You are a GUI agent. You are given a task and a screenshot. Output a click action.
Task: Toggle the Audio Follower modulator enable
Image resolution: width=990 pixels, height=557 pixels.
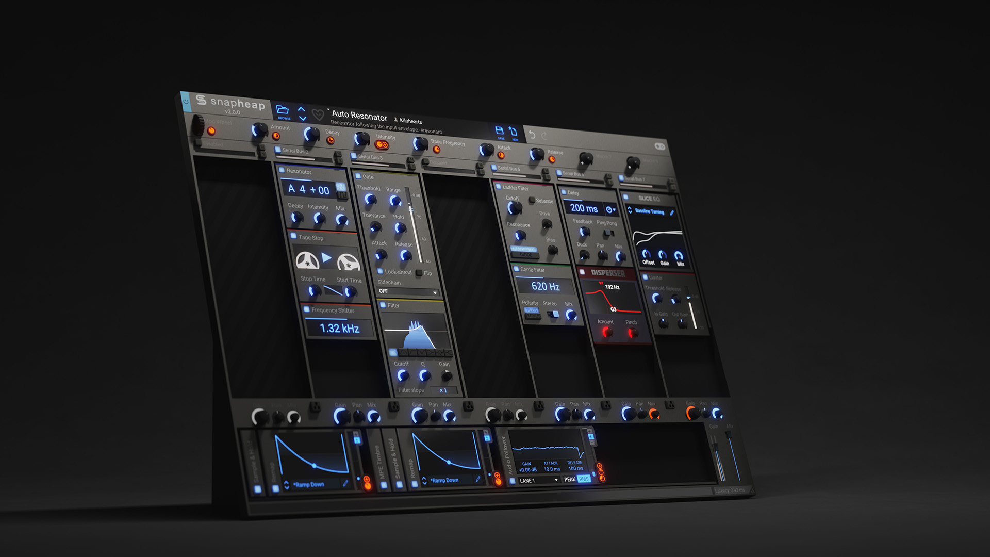(512, 481)
